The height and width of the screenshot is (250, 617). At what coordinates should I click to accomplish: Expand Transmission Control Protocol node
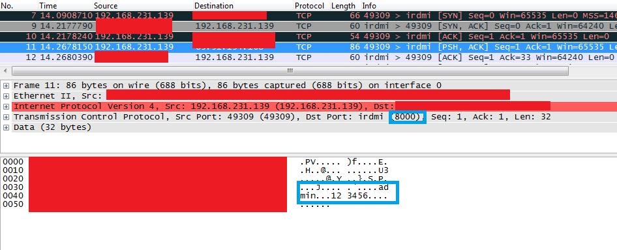(x=6, y=117)
